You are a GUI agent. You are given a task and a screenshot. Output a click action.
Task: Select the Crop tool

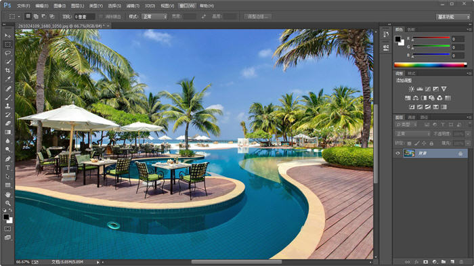[x=8, y=70]
